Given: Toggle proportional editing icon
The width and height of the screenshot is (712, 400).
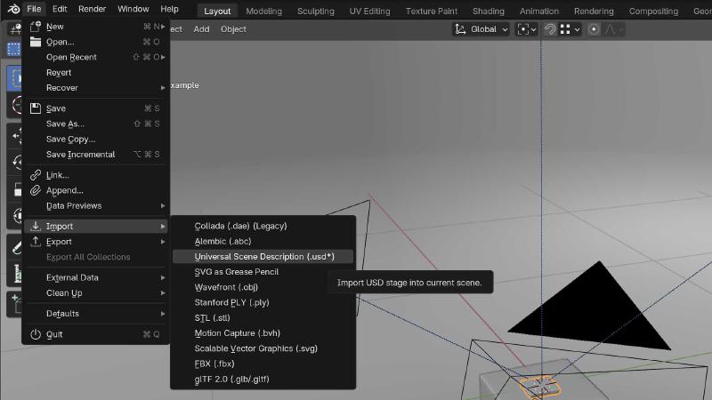Looking at the screenshot, I should click(594, 29).
